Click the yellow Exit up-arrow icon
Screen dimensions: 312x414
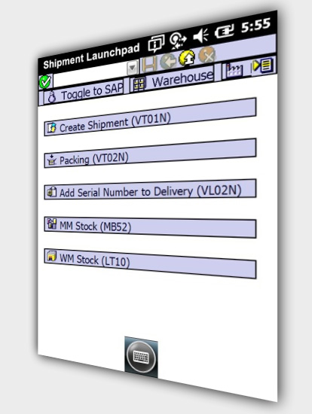click(x=187, y=57)
